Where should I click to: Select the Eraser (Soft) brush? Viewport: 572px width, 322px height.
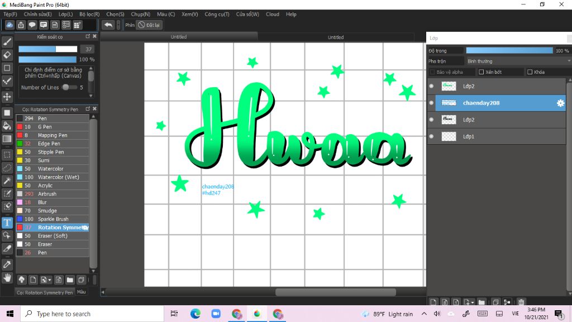(x=53, y=236)
